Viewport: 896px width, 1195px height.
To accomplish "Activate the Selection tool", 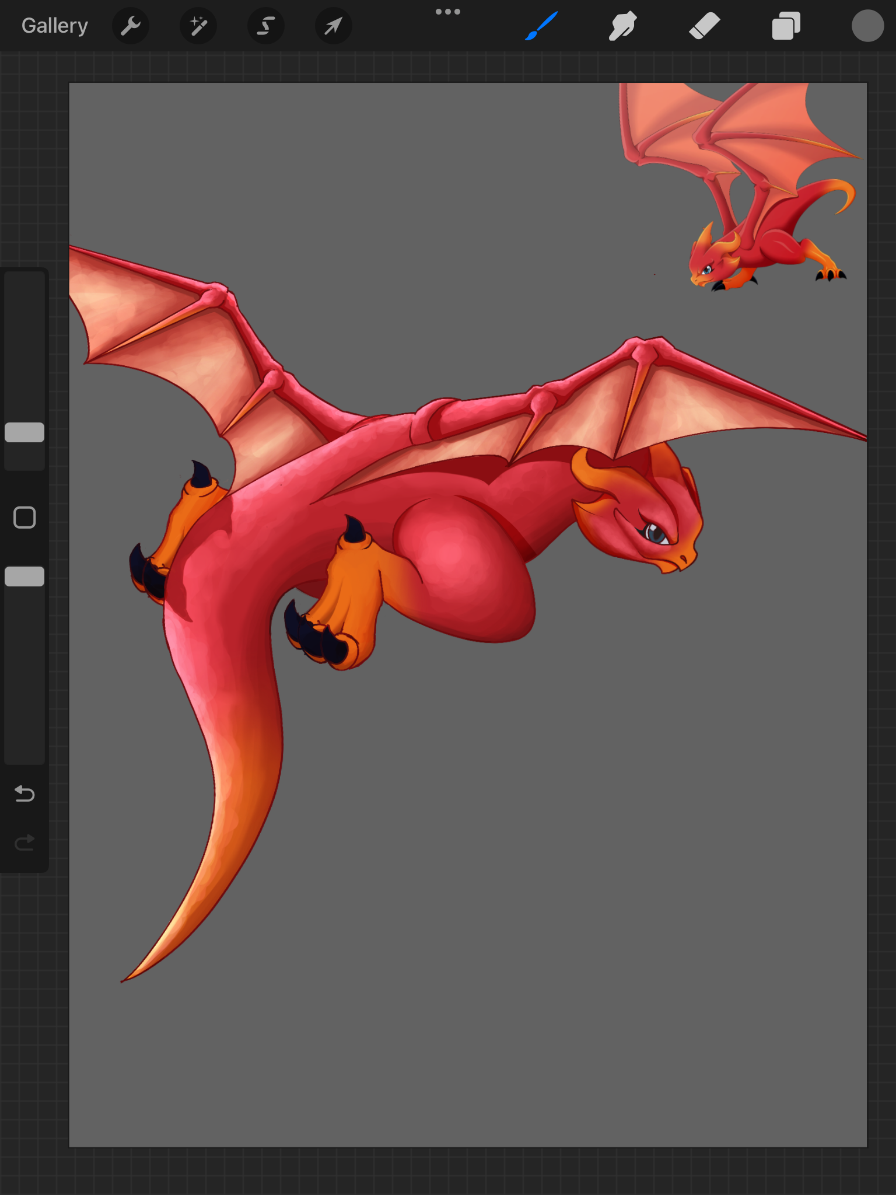I will 266,26.
